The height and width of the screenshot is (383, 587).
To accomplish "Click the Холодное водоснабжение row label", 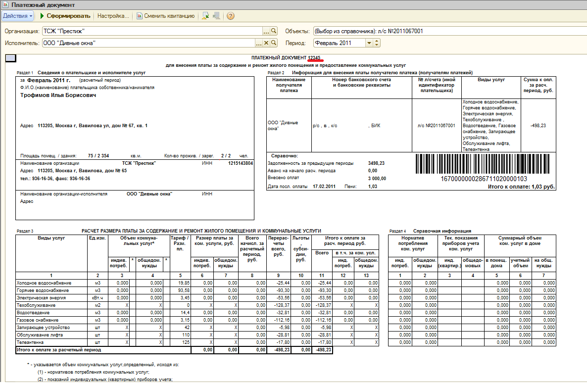I will (x=44, y=283).
